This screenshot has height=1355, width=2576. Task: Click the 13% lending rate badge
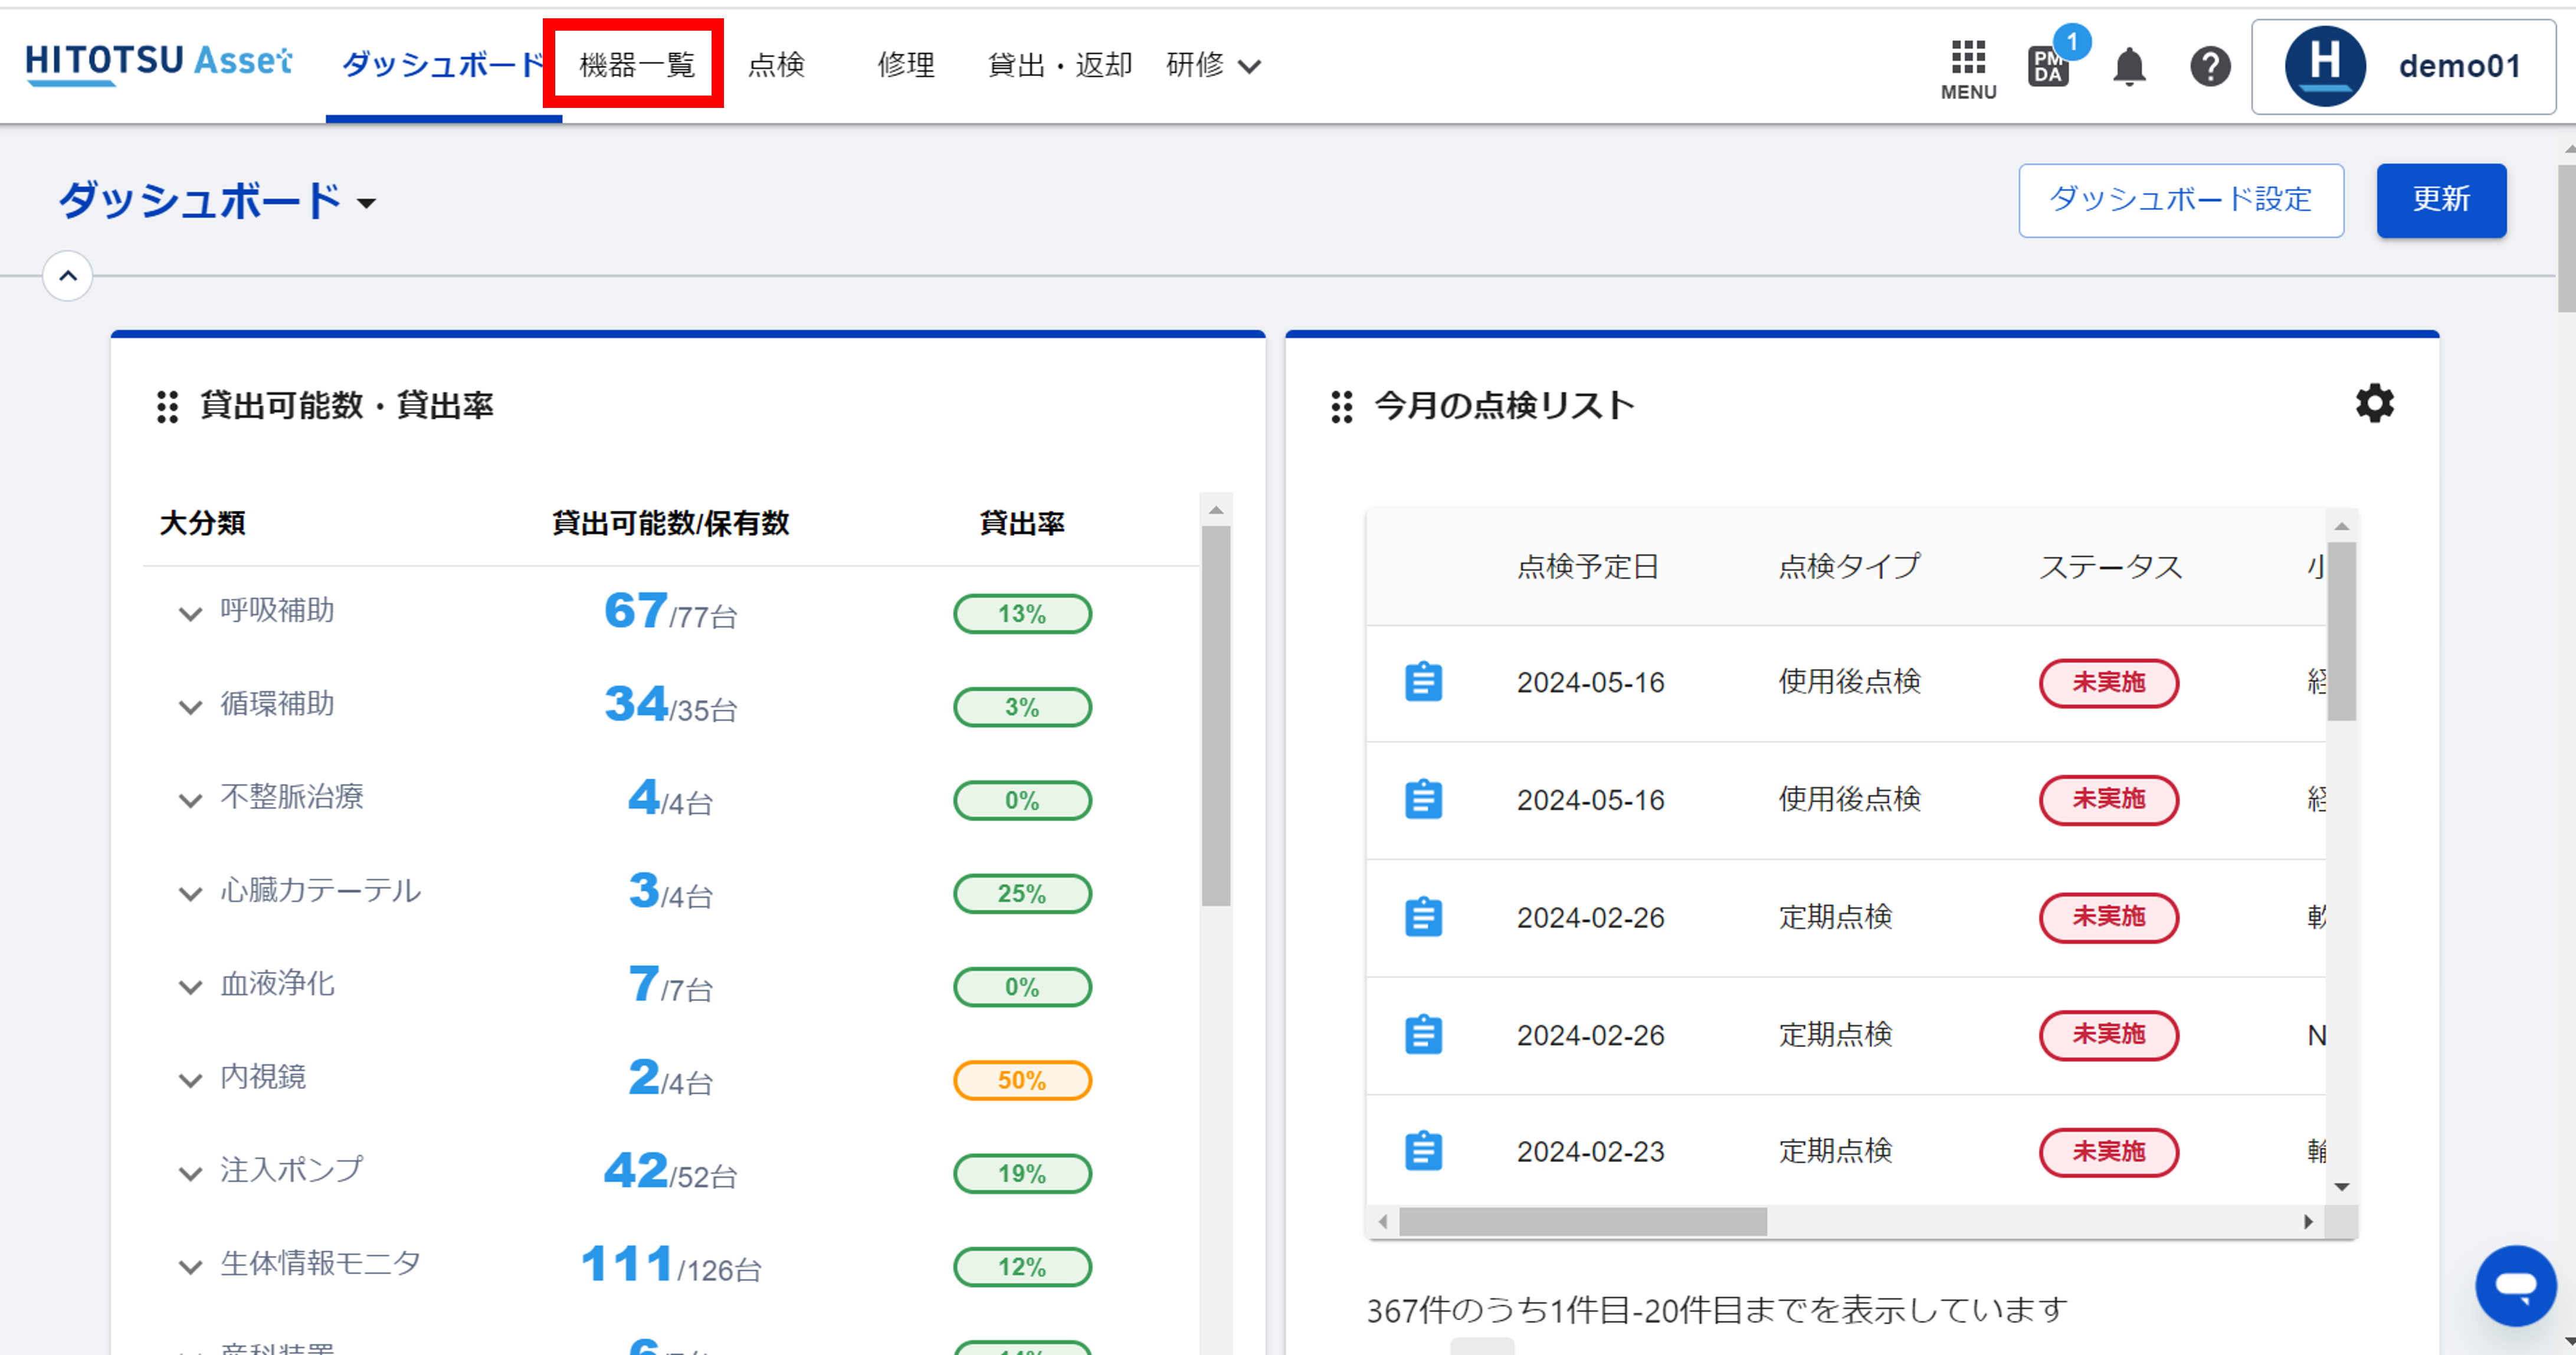coord(1022,614)
